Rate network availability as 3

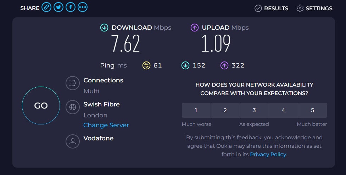tap(254, 110)
